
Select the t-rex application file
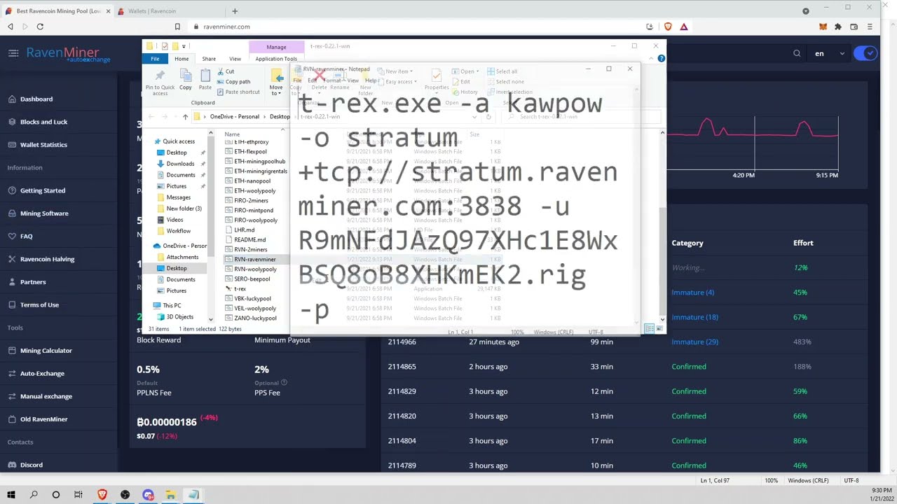[240, 289]
